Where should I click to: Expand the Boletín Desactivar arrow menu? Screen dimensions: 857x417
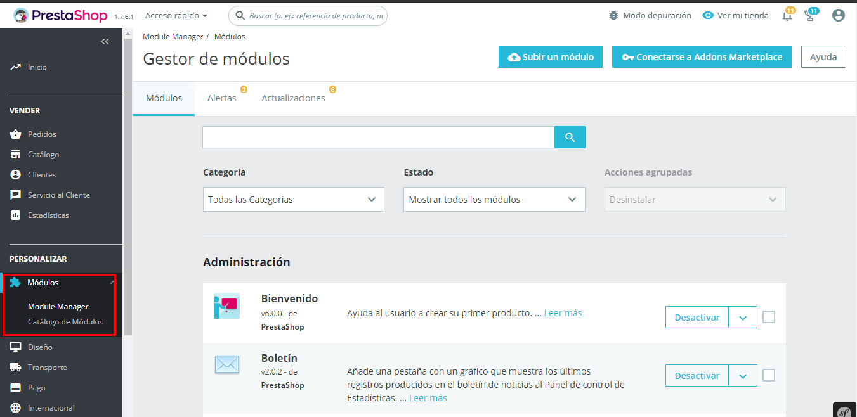pyautogui.click(x=743, y=376)
